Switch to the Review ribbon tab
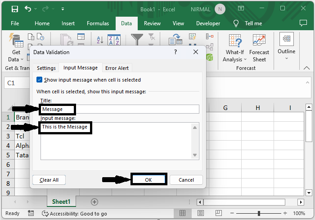The image size is (315, 220). pyautogui.click(x=152, y=23)
